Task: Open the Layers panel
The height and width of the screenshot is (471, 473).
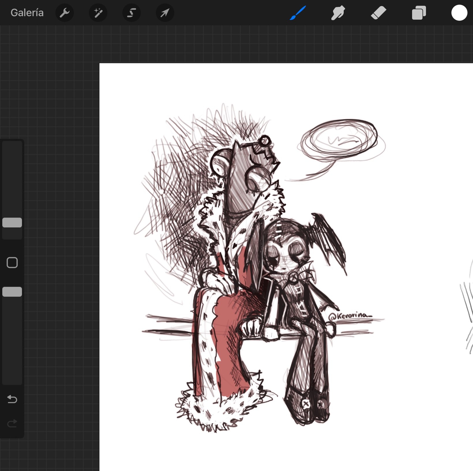Action: (419, 13)
